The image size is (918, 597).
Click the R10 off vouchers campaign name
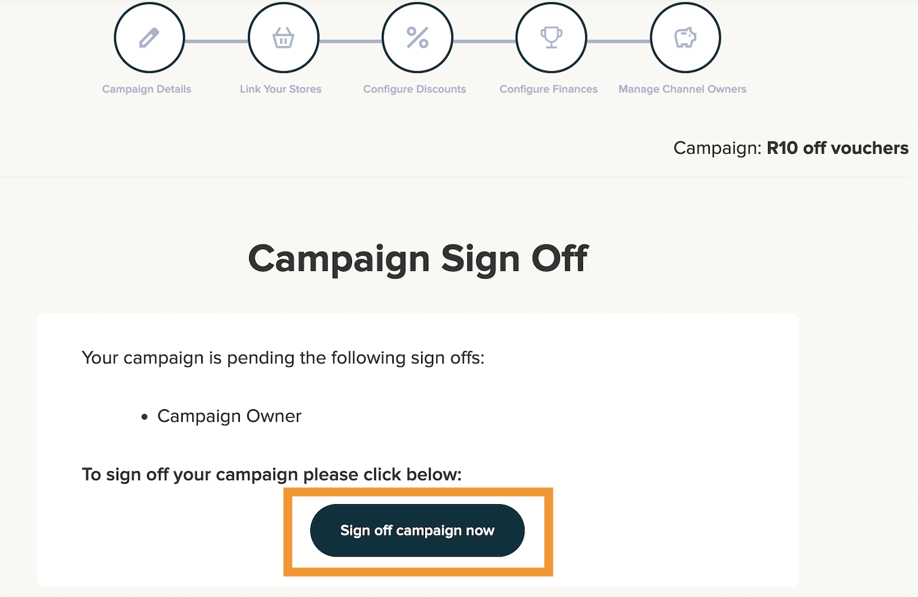click(837, 148)
